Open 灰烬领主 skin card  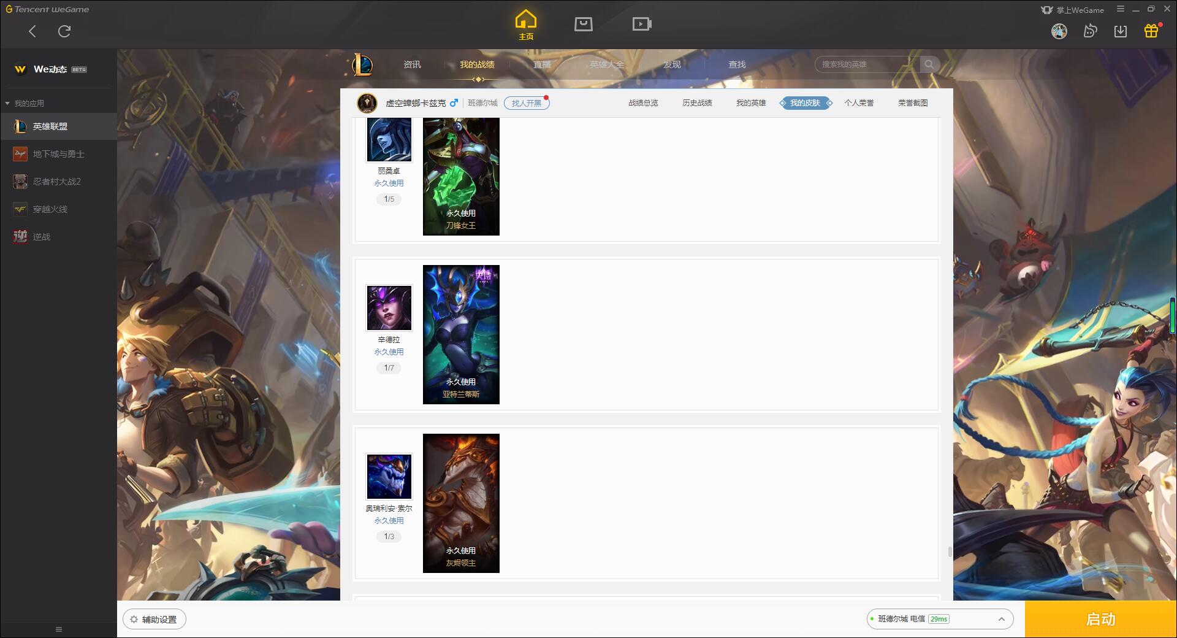[x=461, y=503]
